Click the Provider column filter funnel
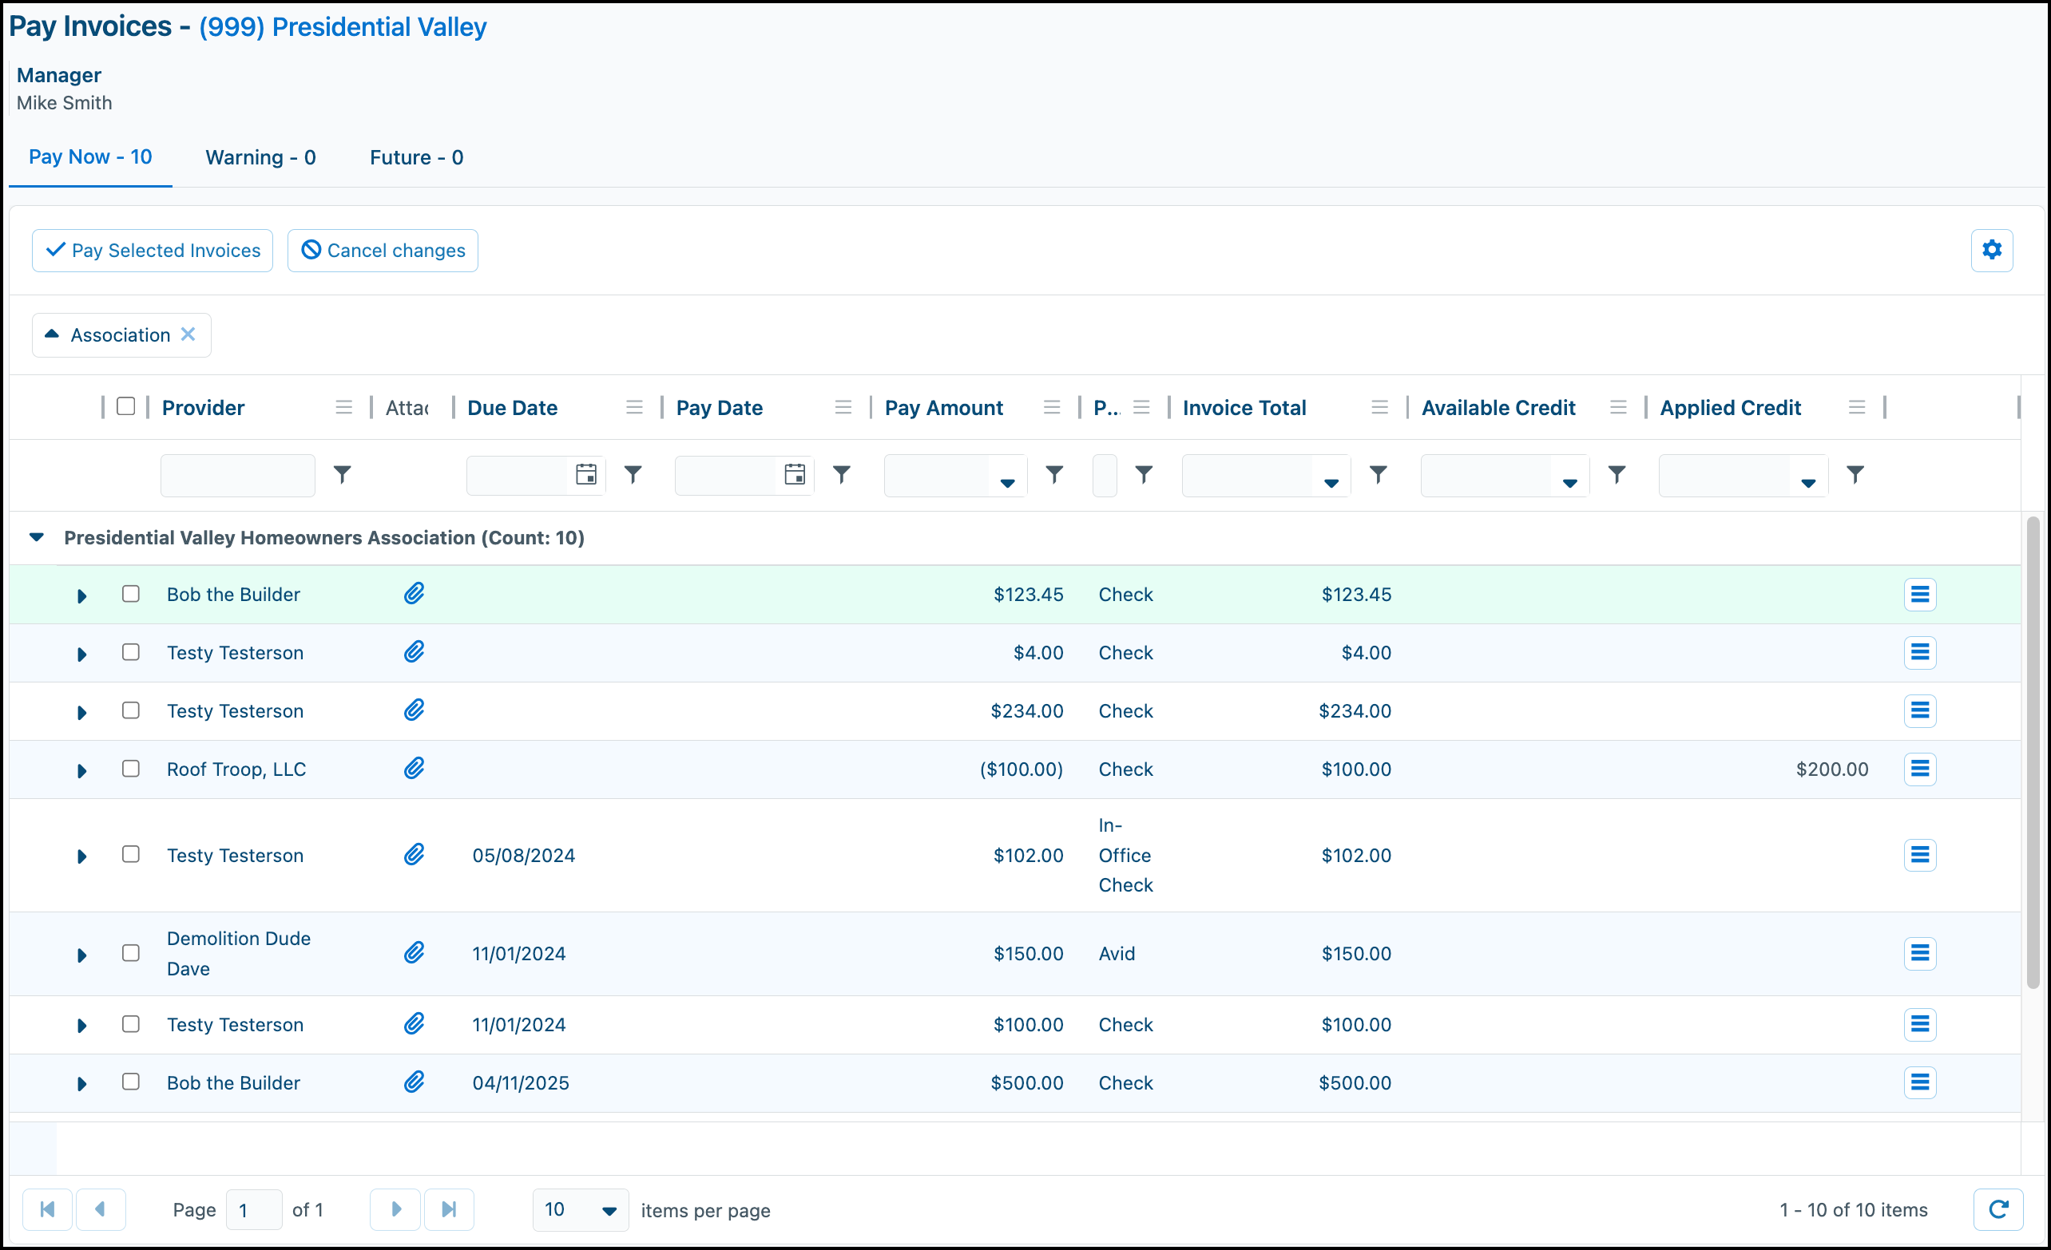The image size is (2051, 1250). [x=342, y=475]
